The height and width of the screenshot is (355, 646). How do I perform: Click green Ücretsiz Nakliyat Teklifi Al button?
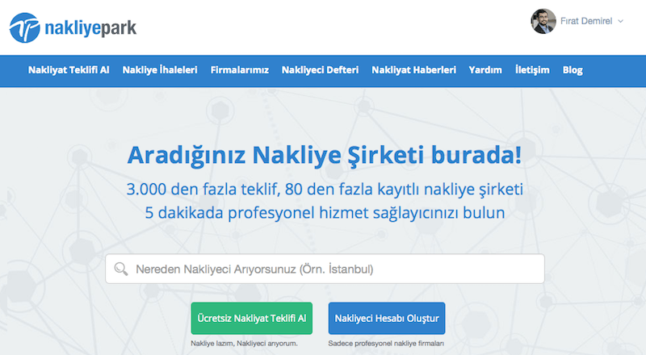pyautogui.click(x=252, y=319)
